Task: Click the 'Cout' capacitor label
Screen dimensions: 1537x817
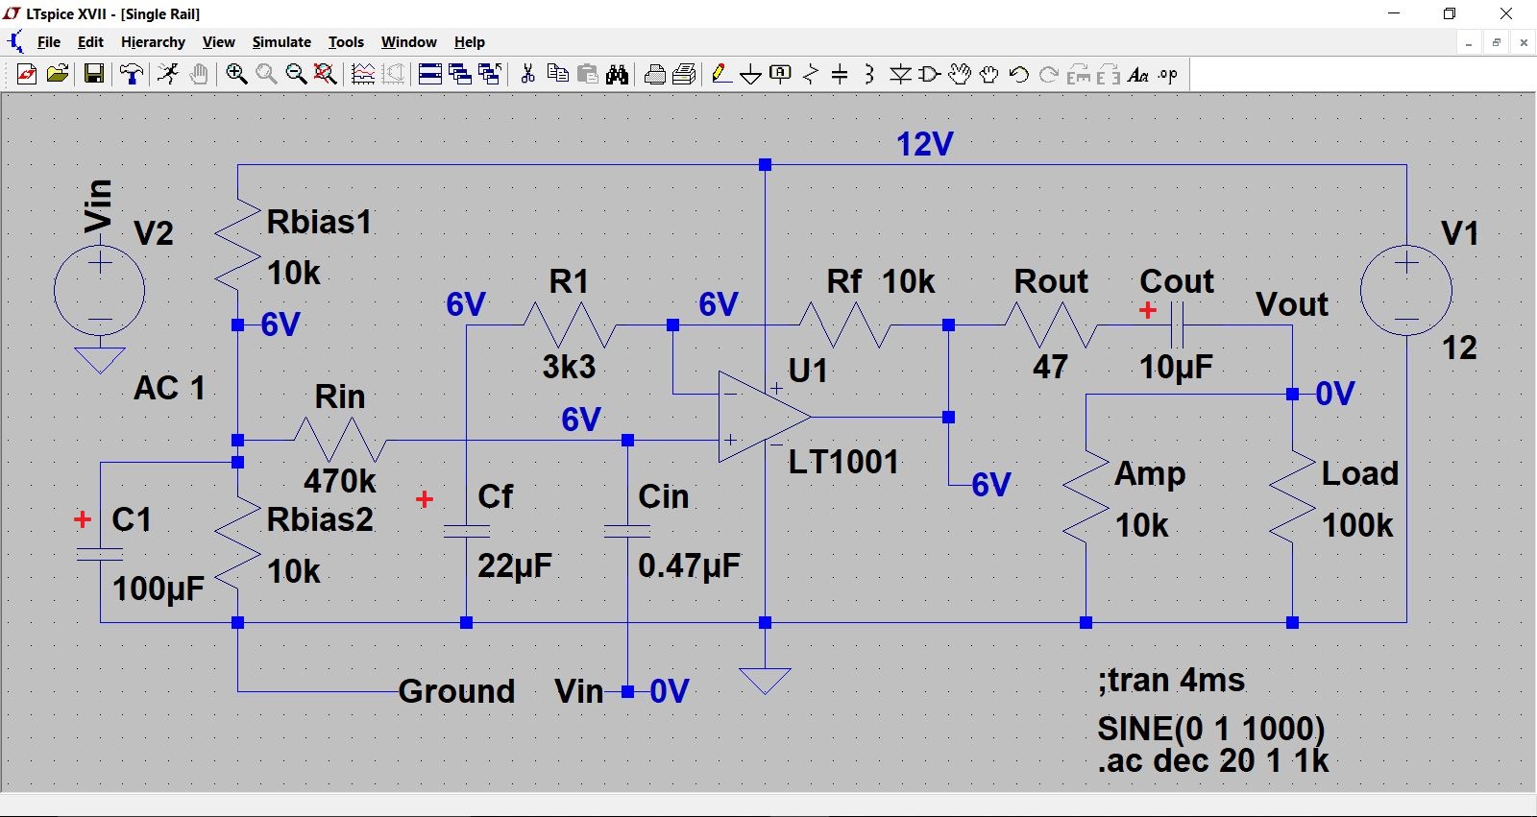Action: 1177,281
